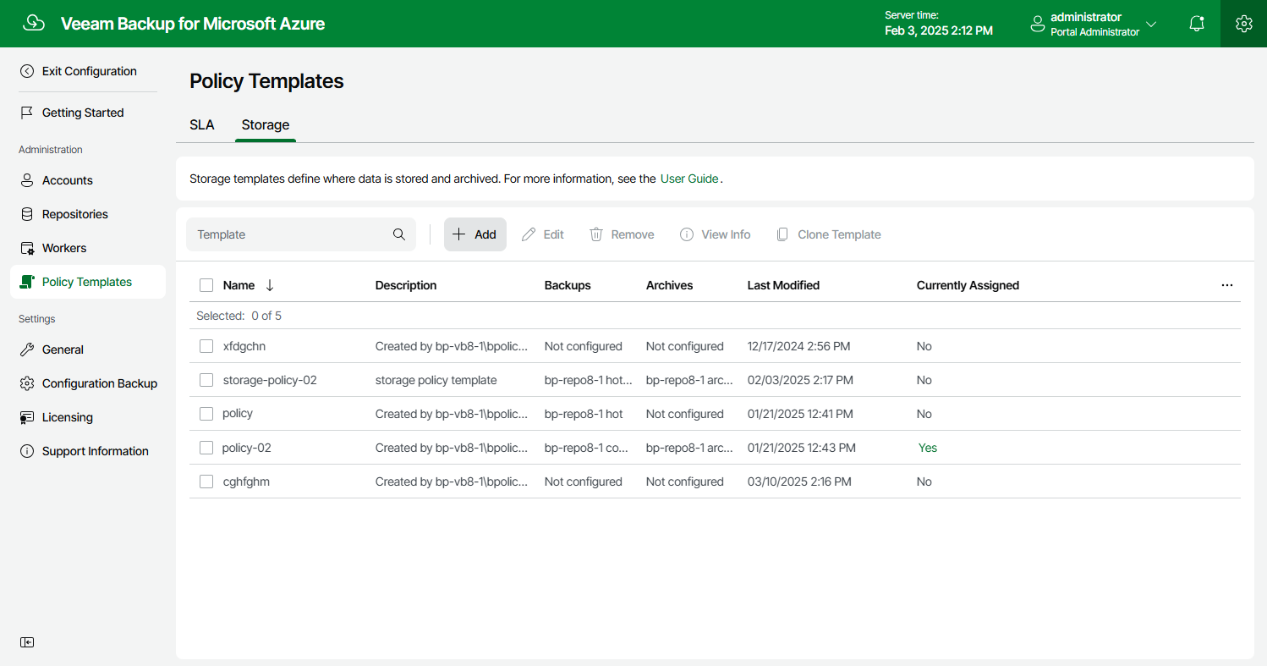
Task: Check the box for policy-02 template
Action: point(206,448)
